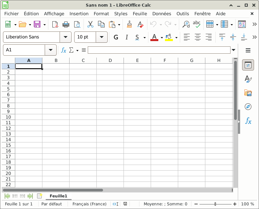Save the document with the floppy icon

click(37, 25)
